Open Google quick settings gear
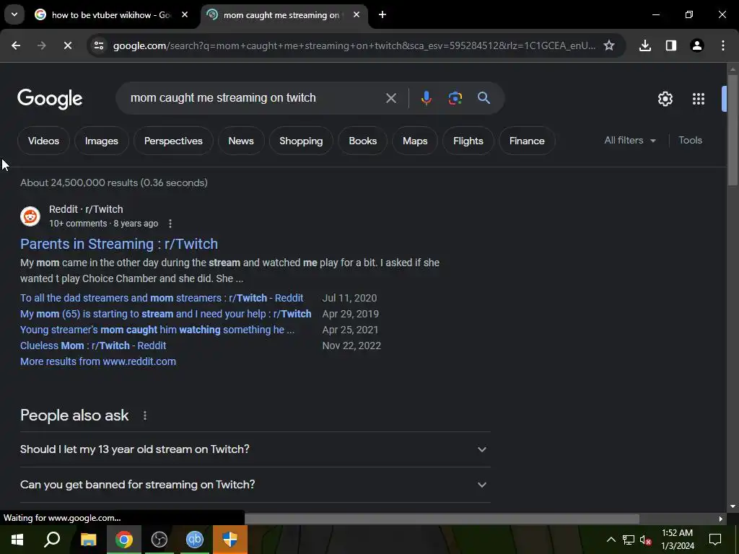 [x=665, y=99]
